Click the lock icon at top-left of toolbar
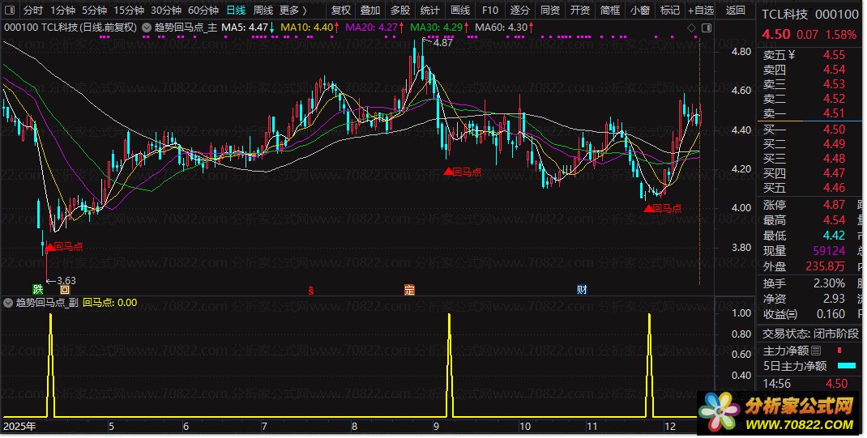867x438 pixels. point(9,11)
